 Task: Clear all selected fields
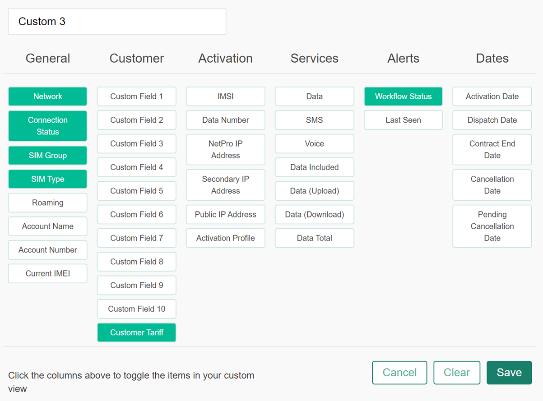[x=457, y=373]
